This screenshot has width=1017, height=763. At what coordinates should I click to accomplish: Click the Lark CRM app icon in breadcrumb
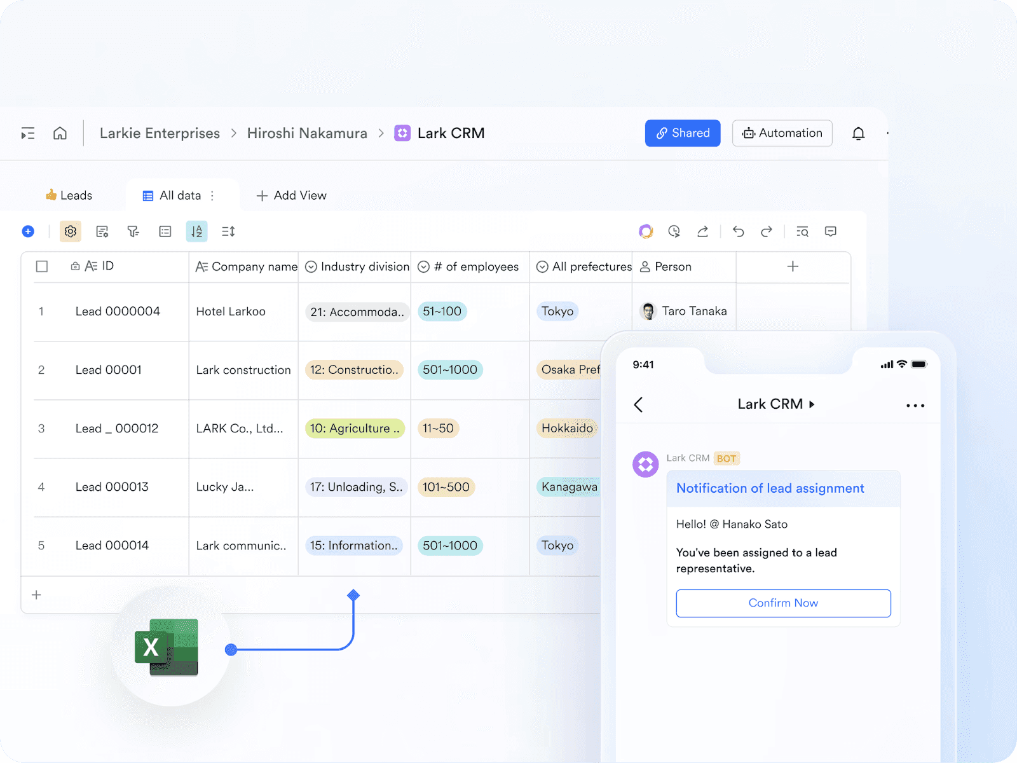coord(402,133)
